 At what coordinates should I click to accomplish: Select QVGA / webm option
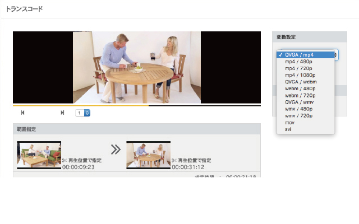tap(305, 82)
